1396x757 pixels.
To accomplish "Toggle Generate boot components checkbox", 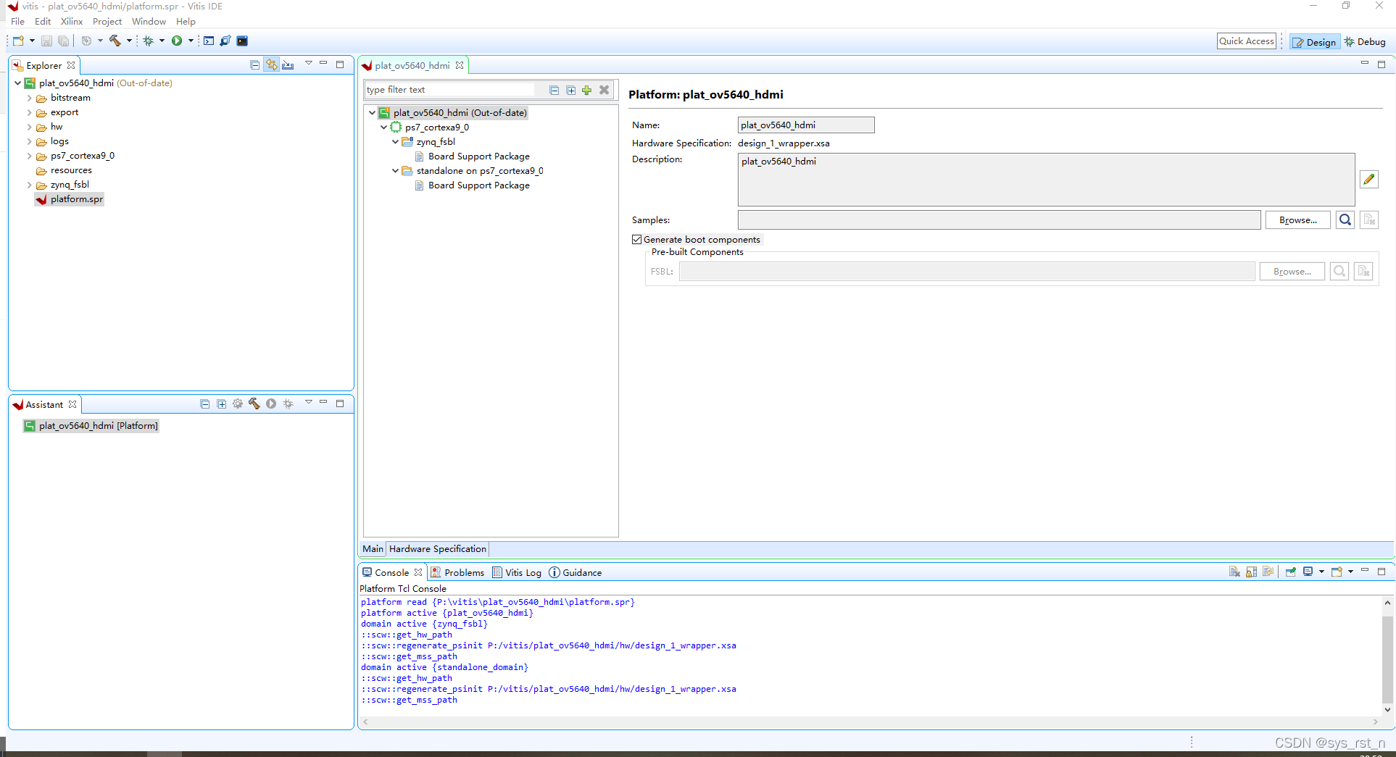I will (637, 240).
